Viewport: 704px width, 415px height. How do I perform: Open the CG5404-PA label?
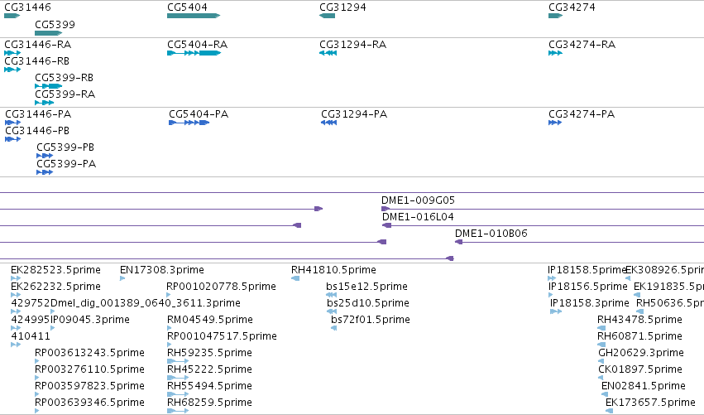(199, 114)
